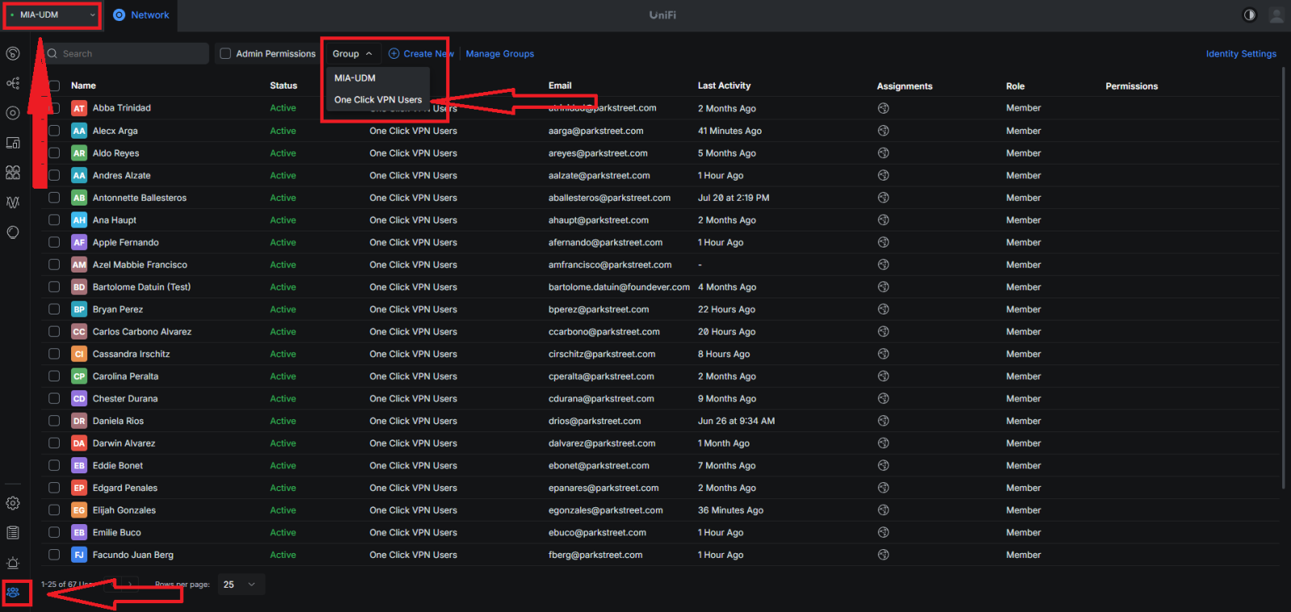Go to the next page of users
The height and width of the screenshot is (612, 1291).
coord(129,585)
